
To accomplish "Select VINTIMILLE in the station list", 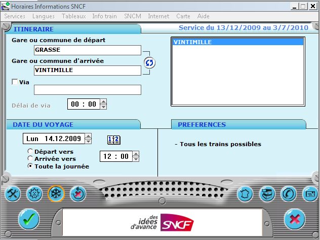I will pos(237,43).
